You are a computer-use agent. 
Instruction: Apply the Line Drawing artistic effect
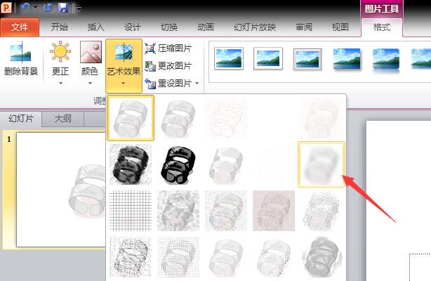274,118
